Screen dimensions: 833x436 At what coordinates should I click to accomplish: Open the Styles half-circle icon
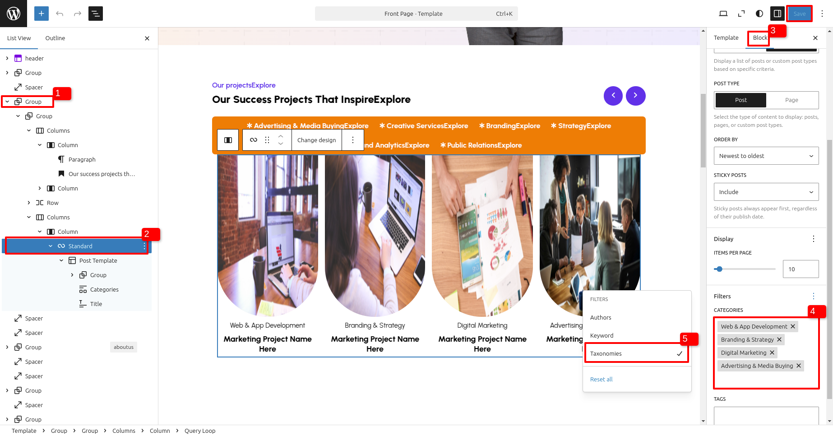tap(759, 14)
